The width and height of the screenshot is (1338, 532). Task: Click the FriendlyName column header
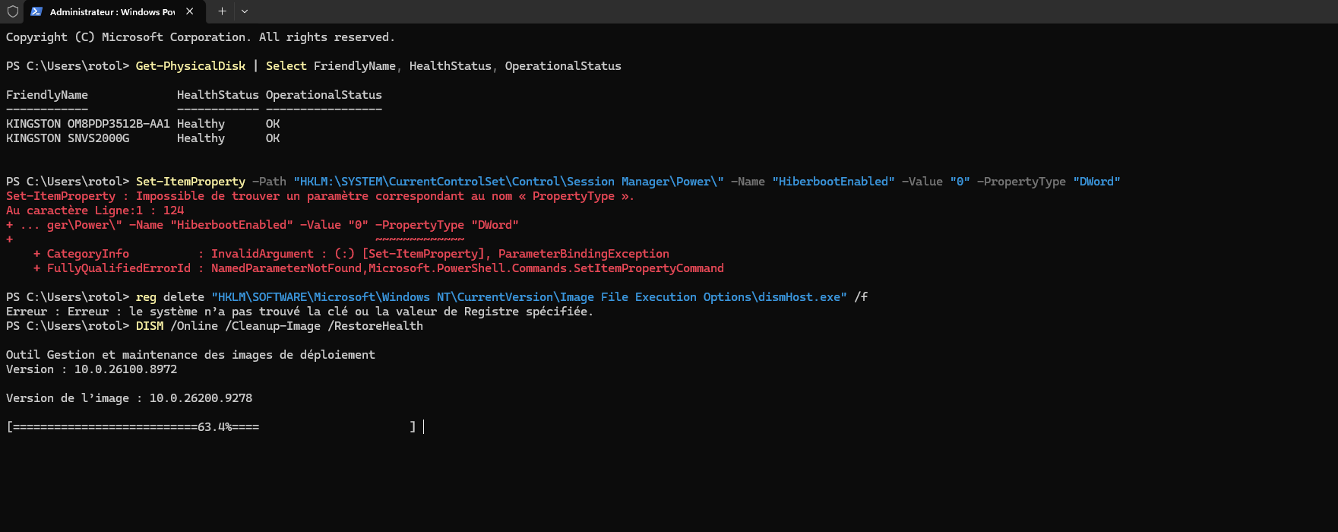pos(47,95)
